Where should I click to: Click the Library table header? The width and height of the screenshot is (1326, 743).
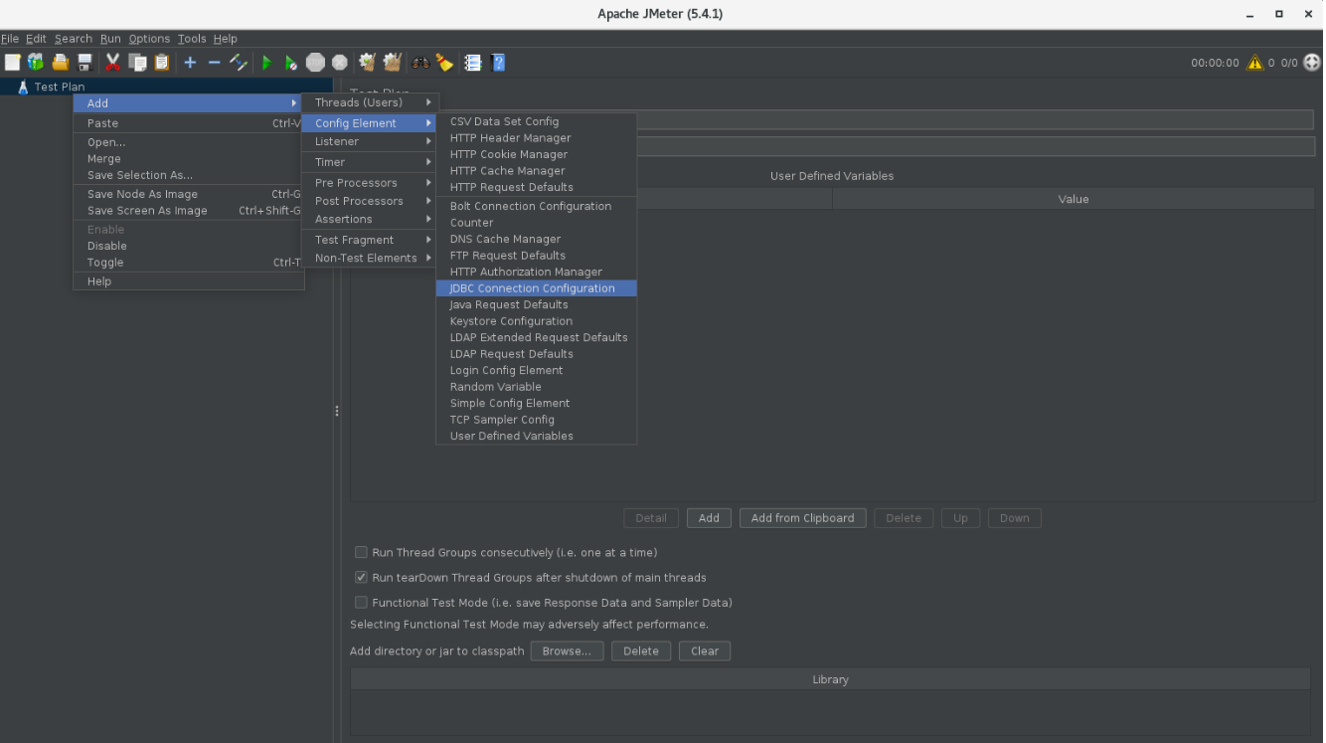pyautogui.click(x=830, y=679)
